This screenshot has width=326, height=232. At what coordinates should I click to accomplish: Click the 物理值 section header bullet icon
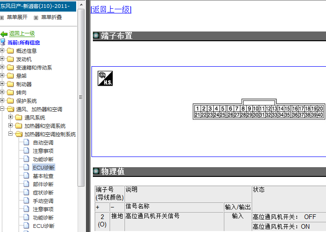[96, 171]
